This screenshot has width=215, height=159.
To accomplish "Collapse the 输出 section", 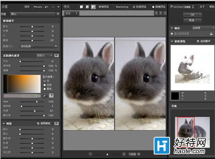I will click(172, 28).
